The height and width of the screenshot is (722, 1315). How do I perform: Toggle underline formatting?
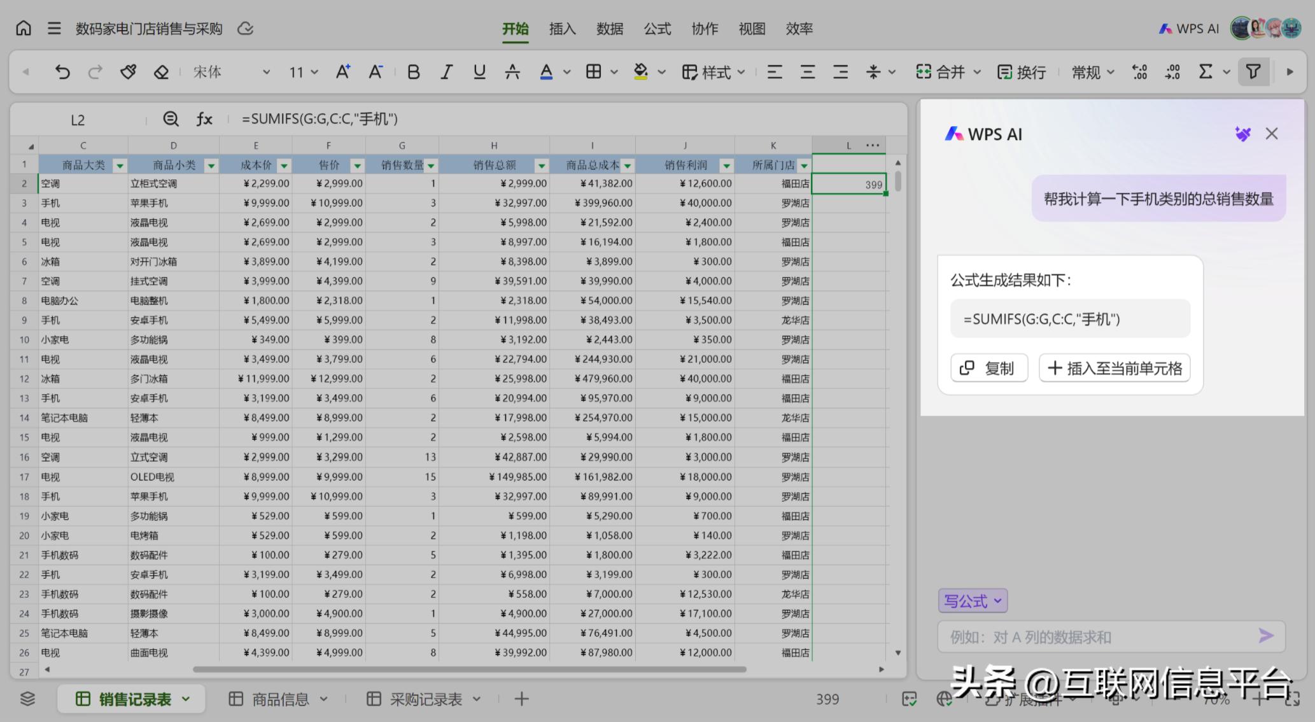coord(479,71)
